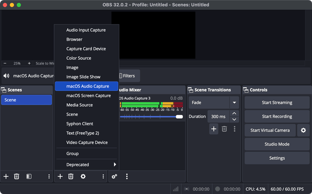Choose Scene source in menu

pyautogui.click(x=86, y=114)
